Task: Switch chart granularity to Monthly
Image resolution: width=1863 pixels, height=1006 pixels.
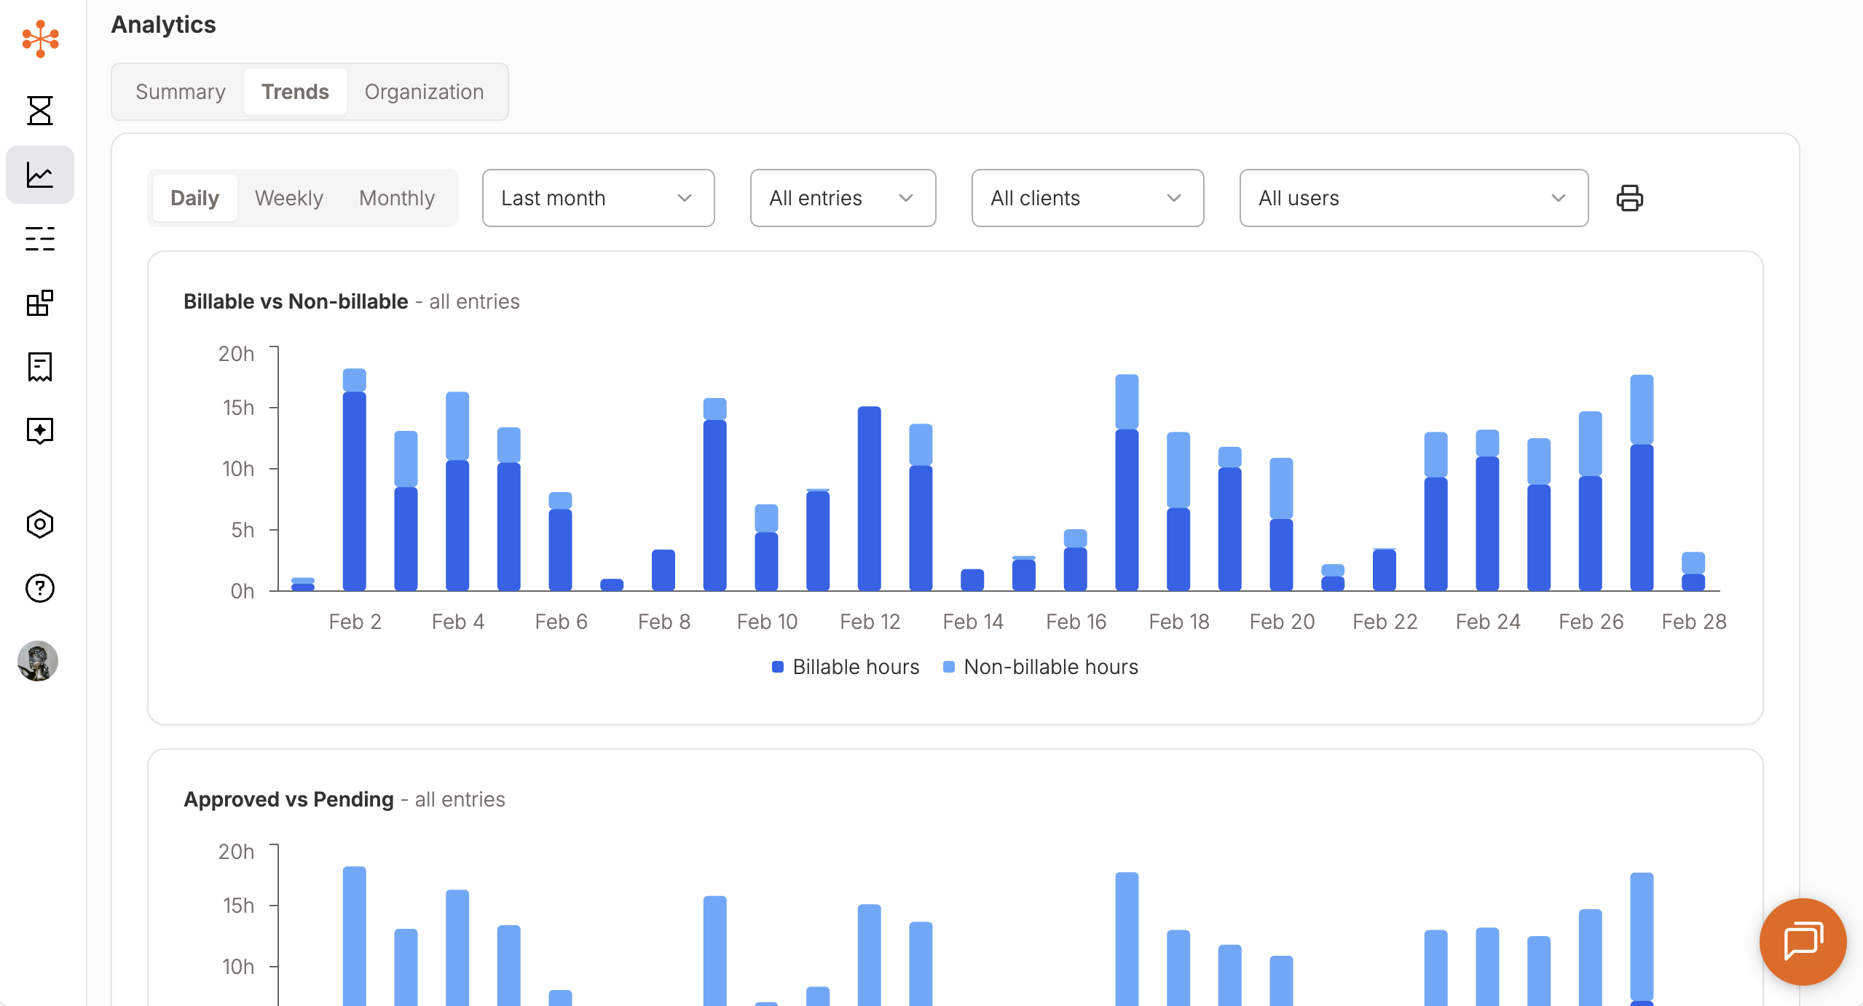Action: [396, 198]
